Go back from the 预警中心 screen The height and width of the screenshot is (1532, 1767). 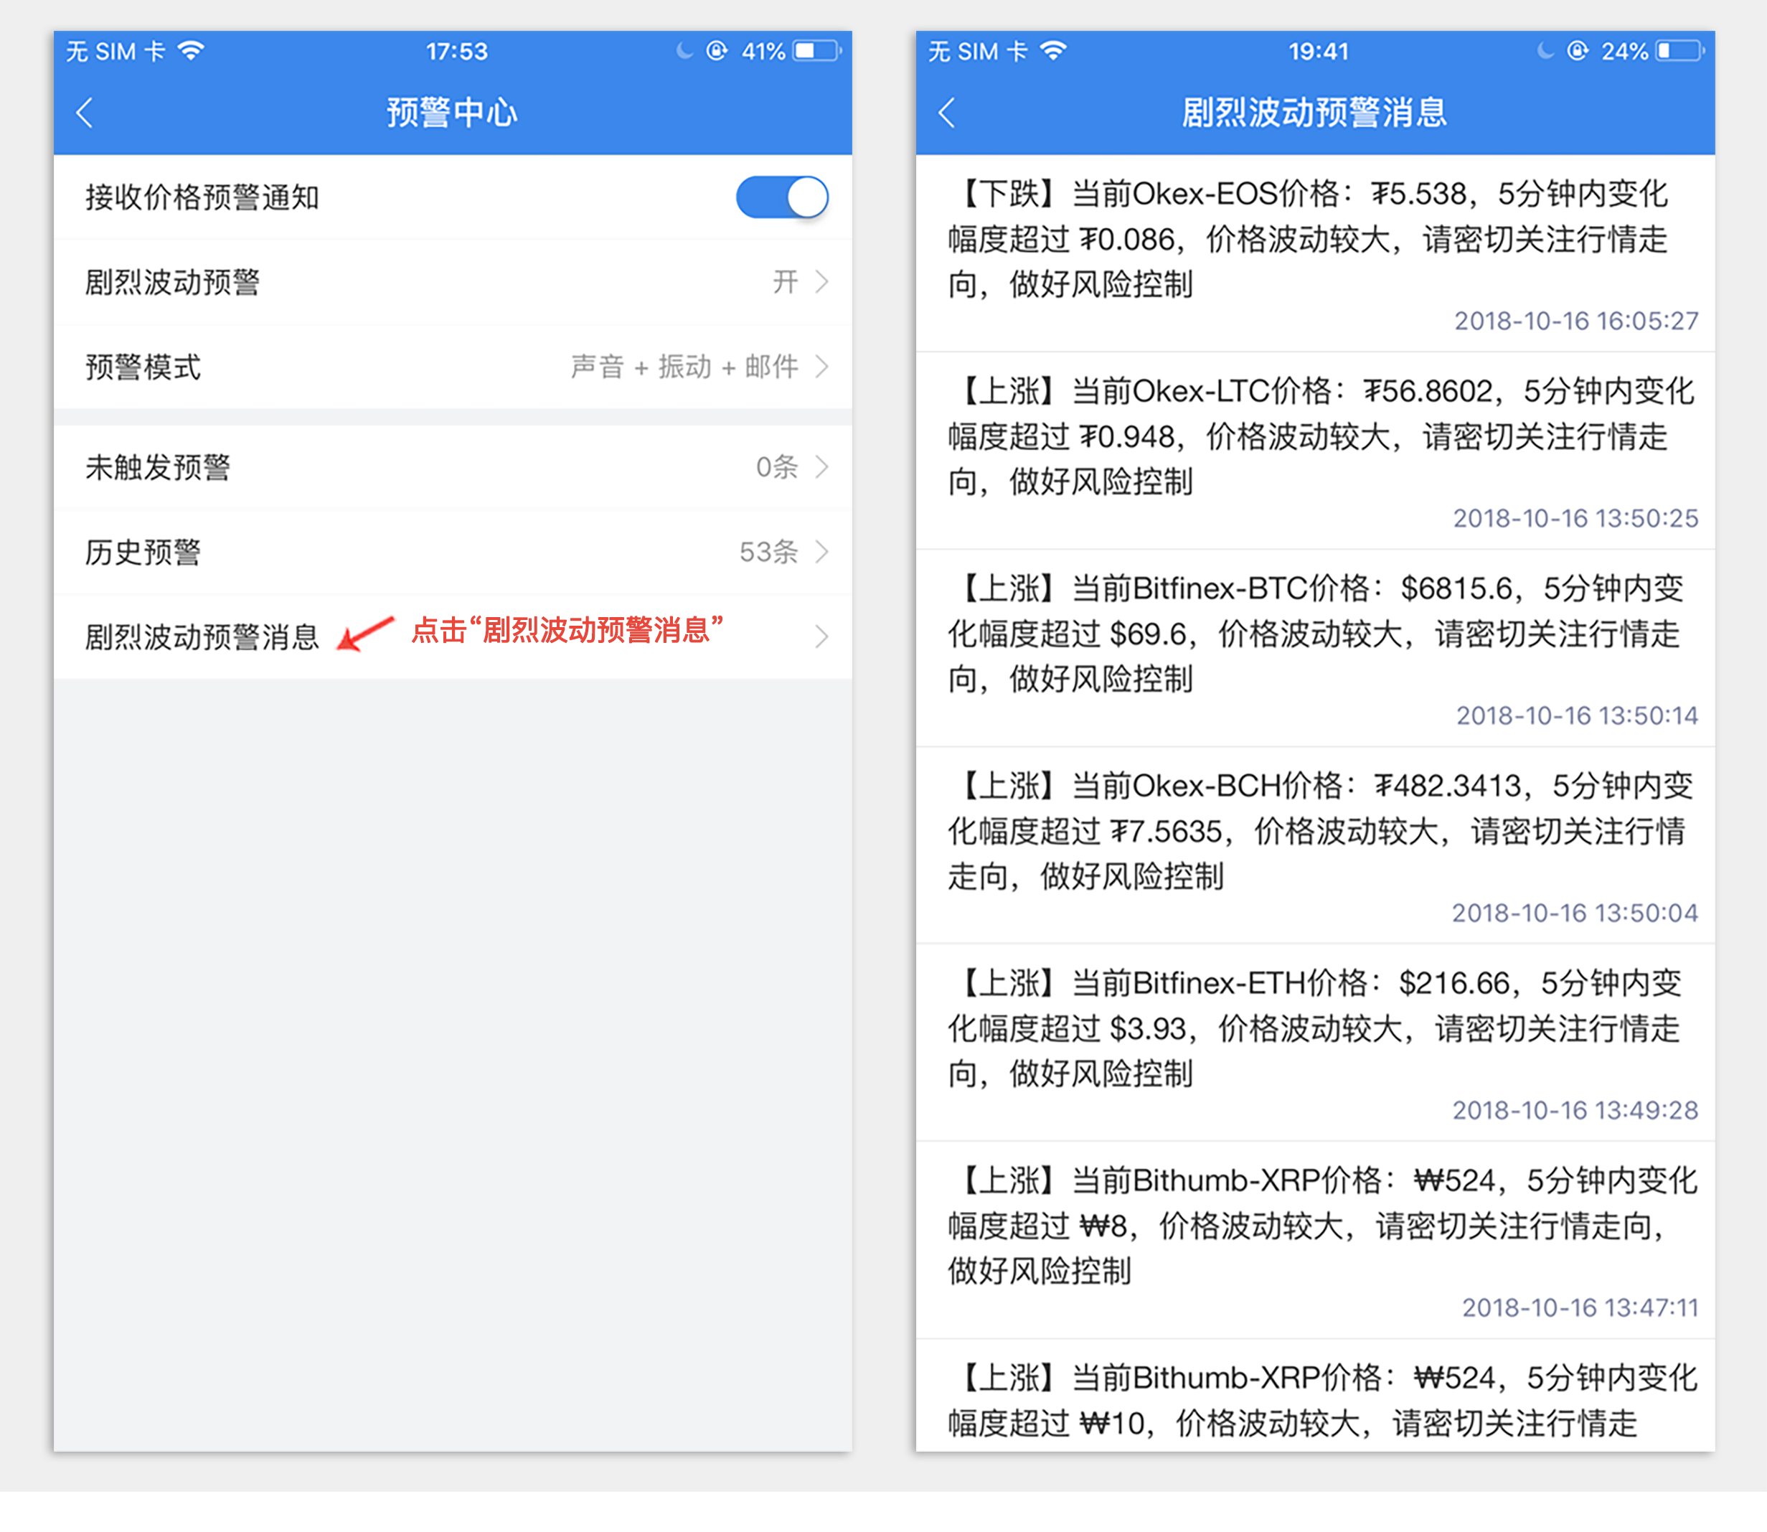(85, 113)
